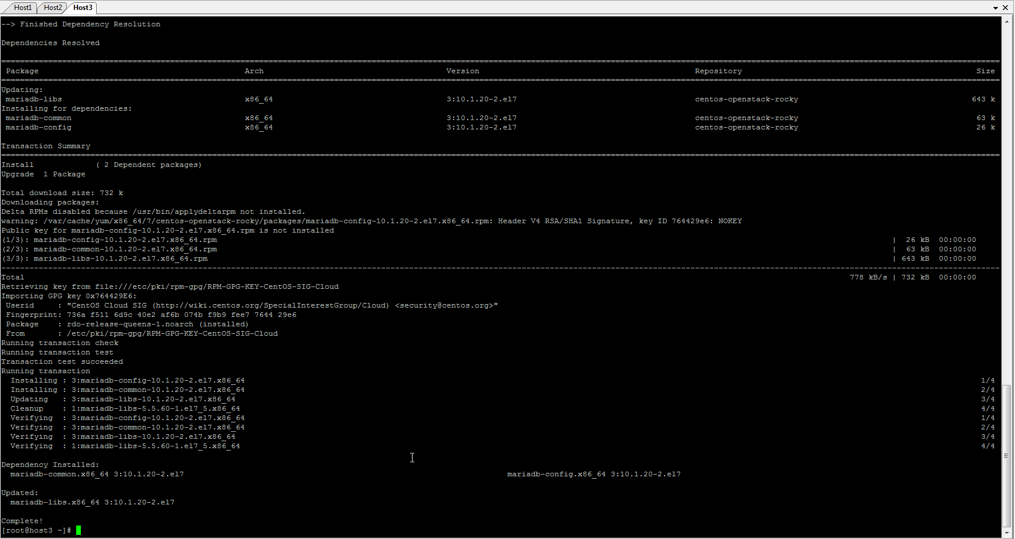The width and height of the screenshot is (1015, 539).
Task: Click the security@centos.org Userid line
Action: coord(252,305)
